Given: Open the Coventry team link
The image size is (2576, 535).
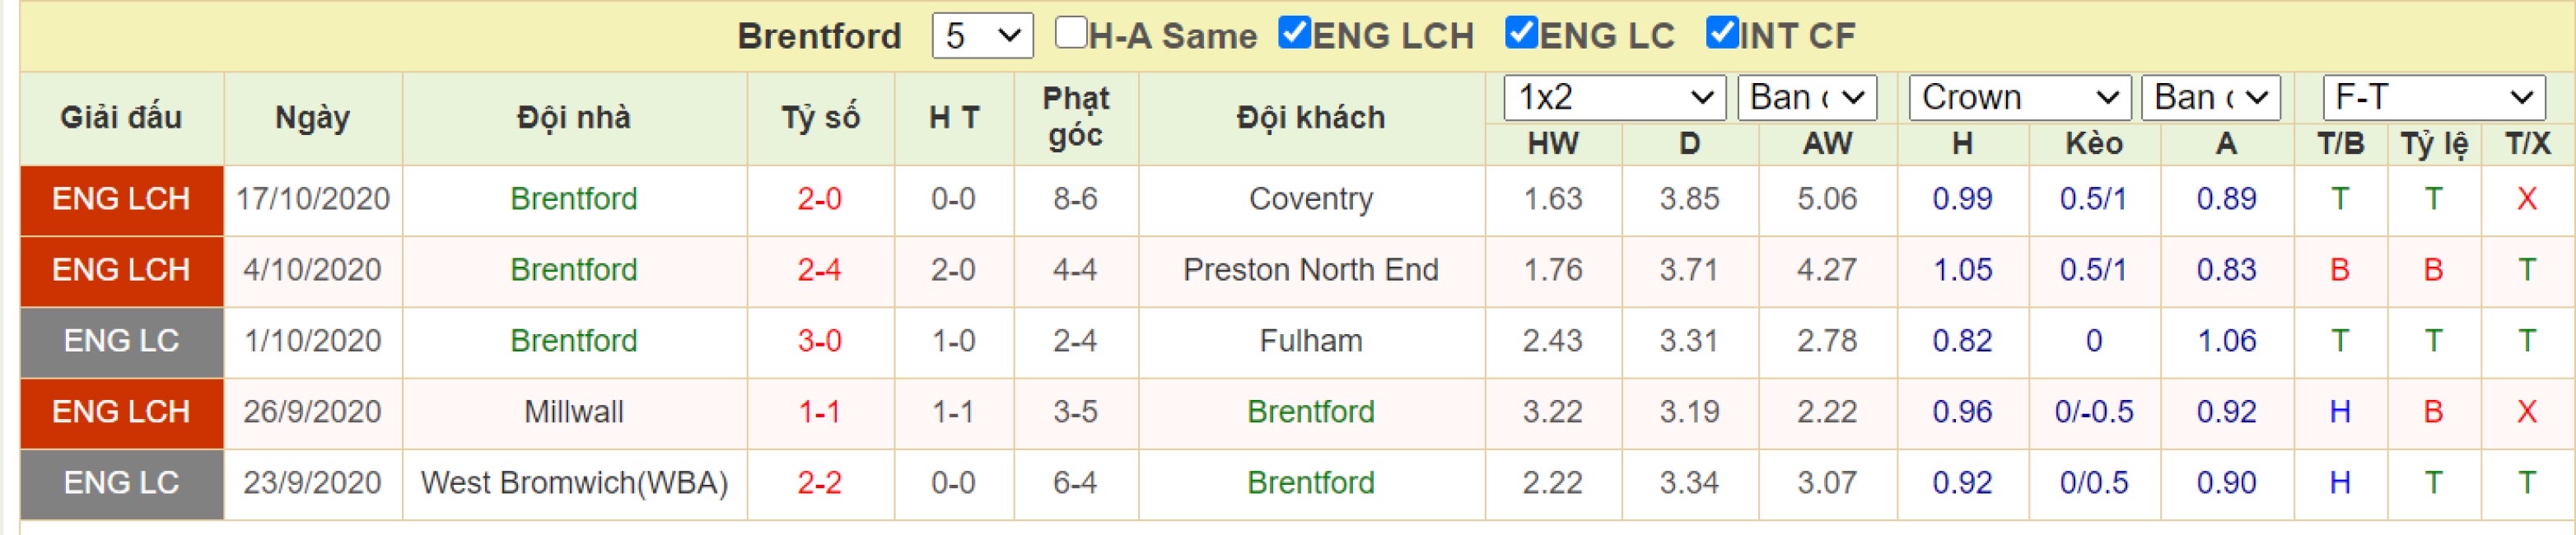Looking at the screenshot, I should click(1310, 199).
